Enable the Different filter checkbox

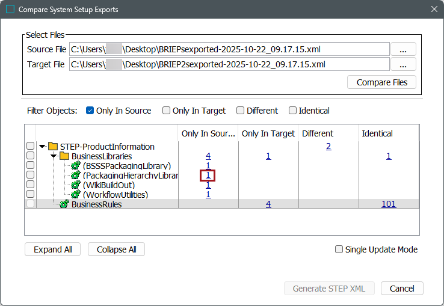point(241,111)
